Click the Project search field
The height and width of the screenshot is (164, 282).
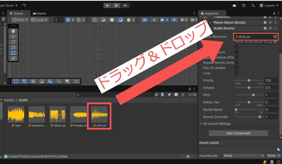click(115, 95)
